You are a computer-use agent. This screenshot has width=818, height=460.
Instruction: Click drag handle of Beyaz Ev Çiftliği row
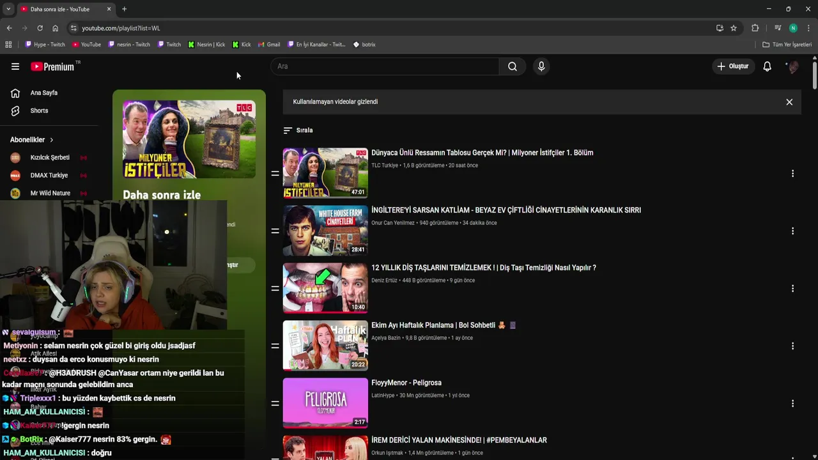click(x=275, y=231)
